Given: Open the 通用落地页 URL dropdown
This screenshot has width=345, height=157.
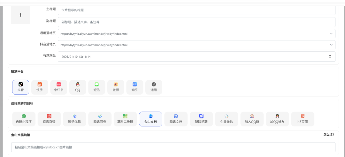Looking at the screenshot, I should (x=197, y=34).
